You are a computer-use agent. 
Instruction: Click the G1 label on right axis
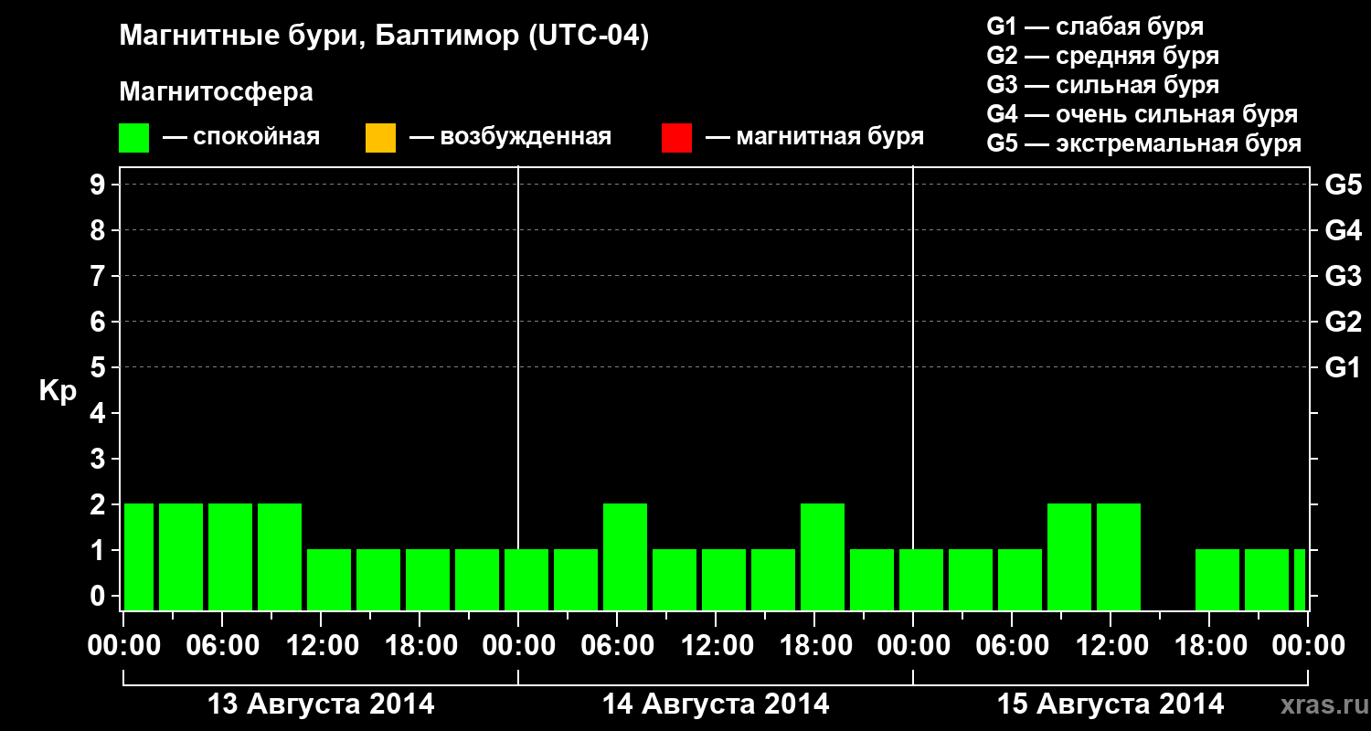click(x=1344, y=367)
